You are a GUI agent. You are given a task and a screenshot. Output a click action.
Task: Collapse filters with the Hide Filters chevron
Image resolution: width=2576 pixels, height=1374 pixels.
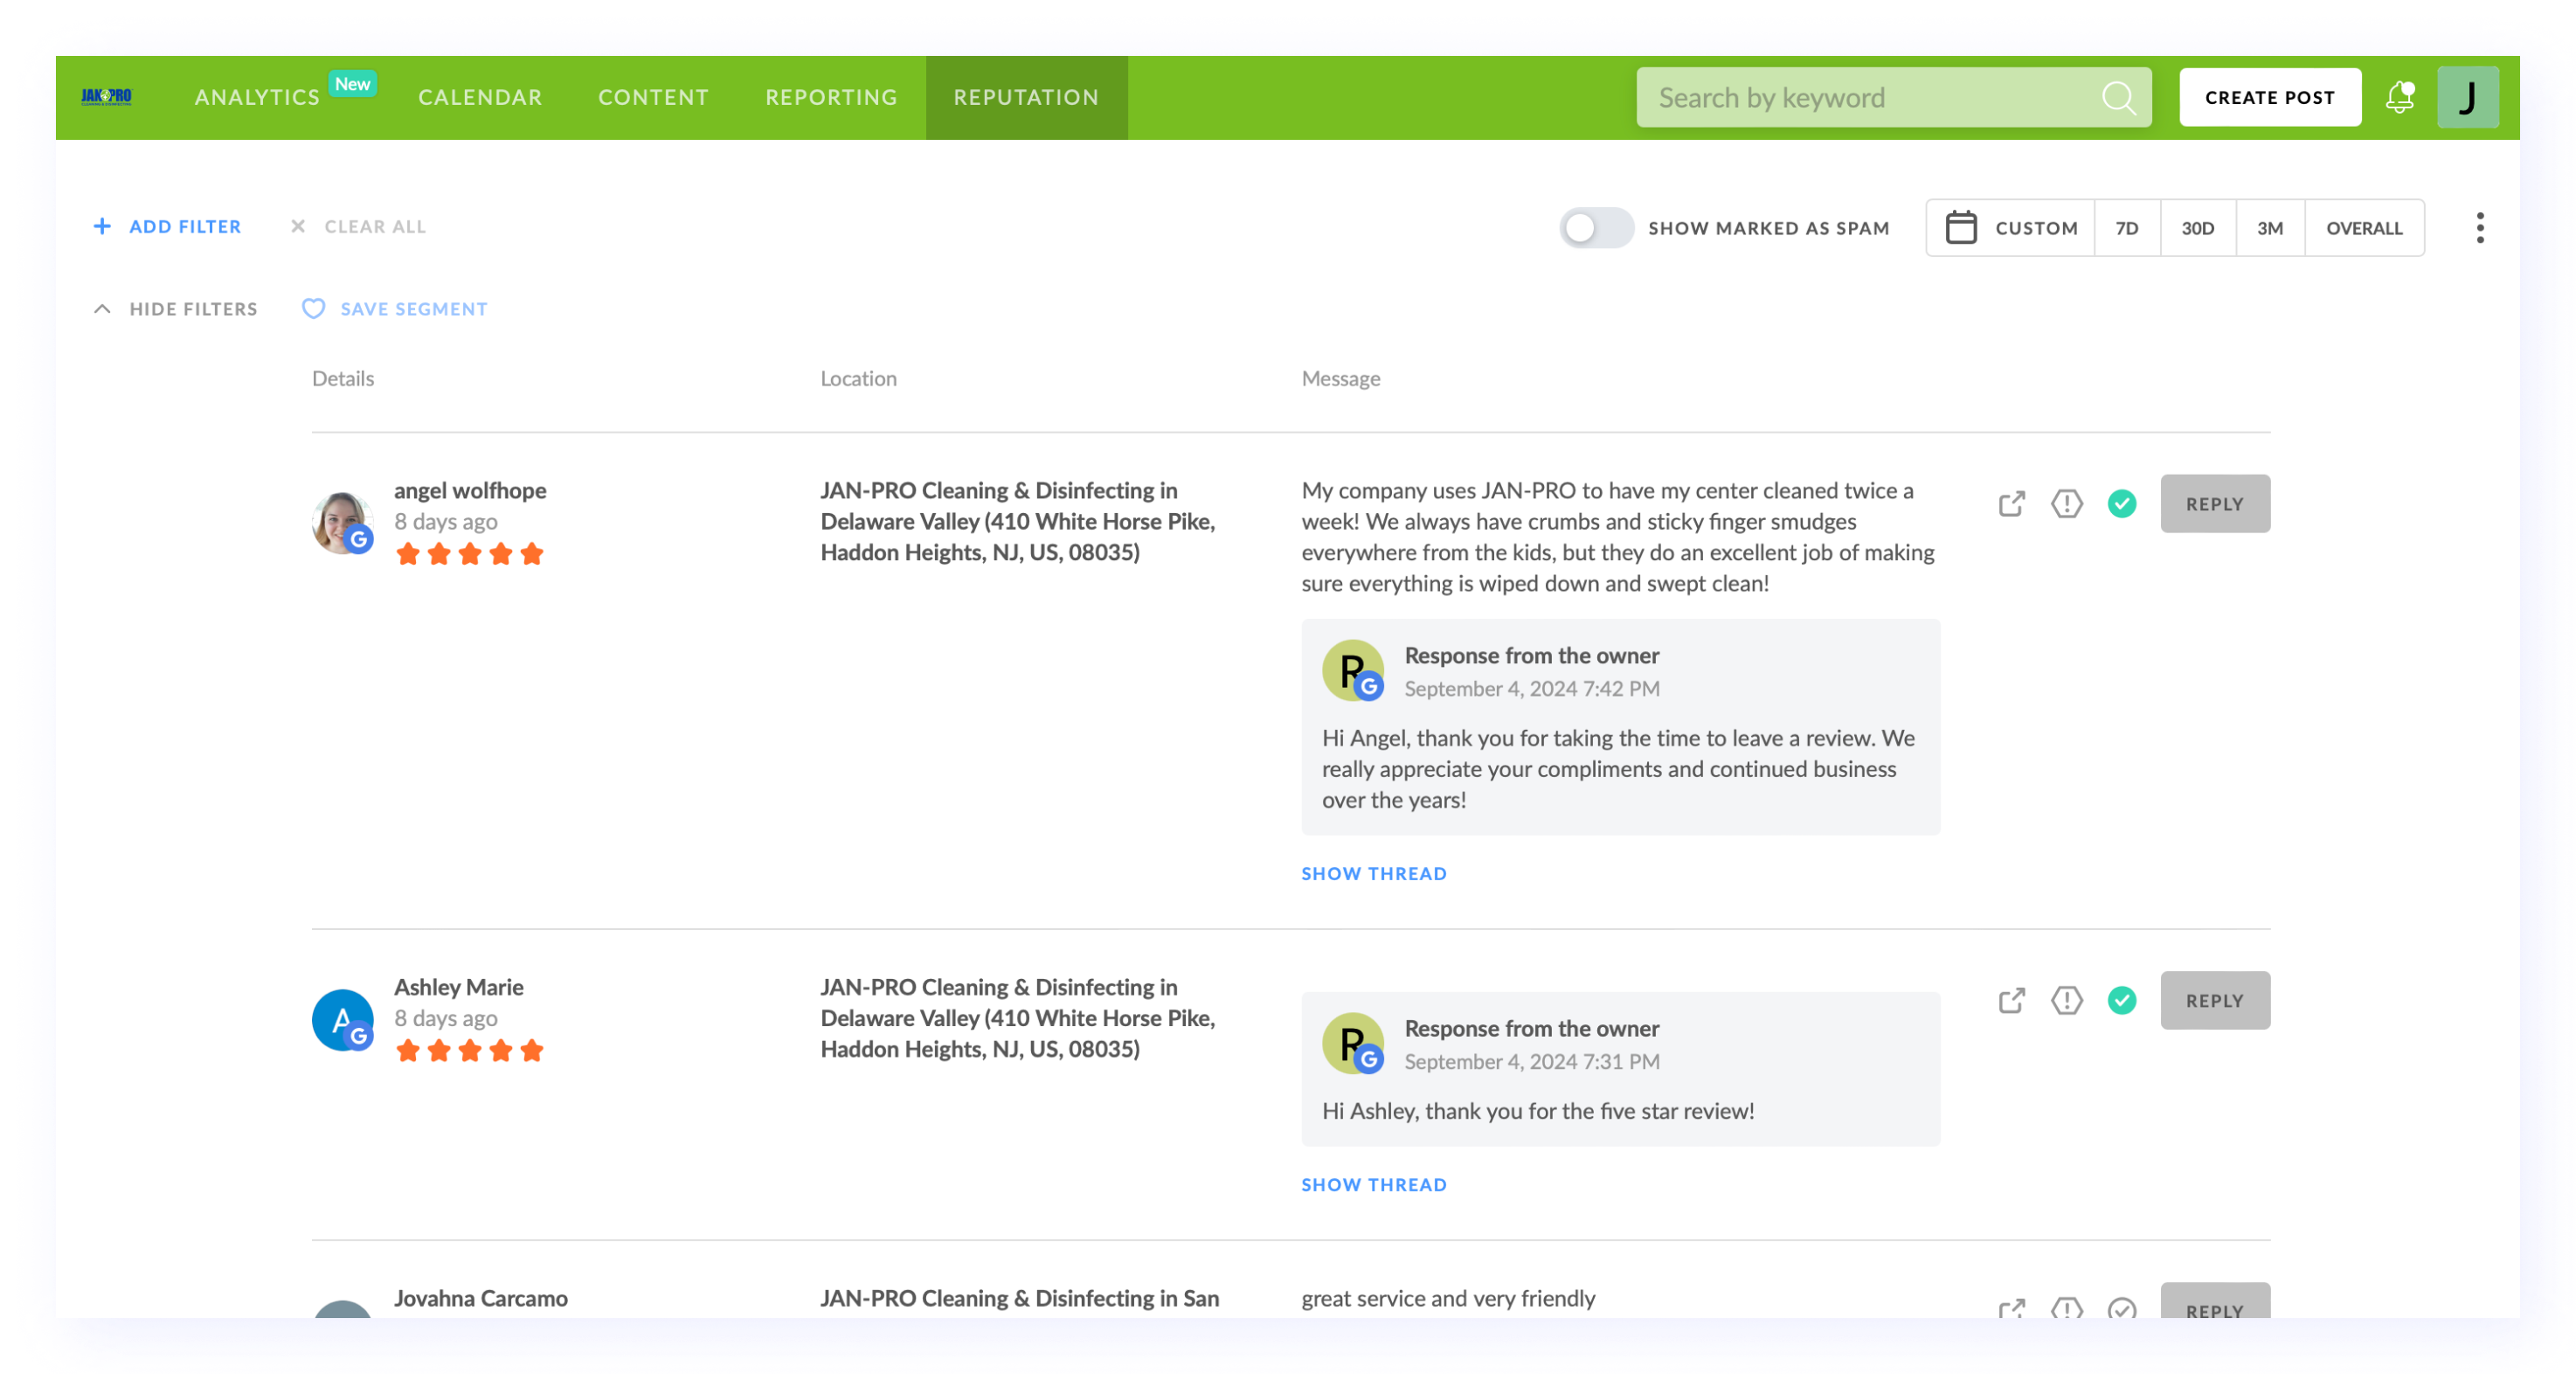pyautogui.click(x=102, y=309)
